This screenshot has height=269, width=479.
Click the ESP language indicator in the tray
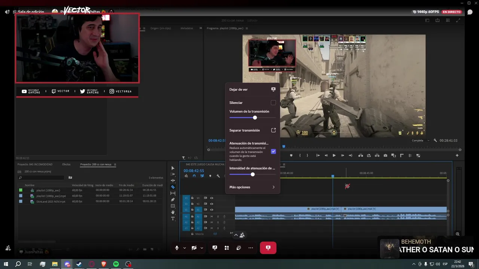(x=445, y=264)
